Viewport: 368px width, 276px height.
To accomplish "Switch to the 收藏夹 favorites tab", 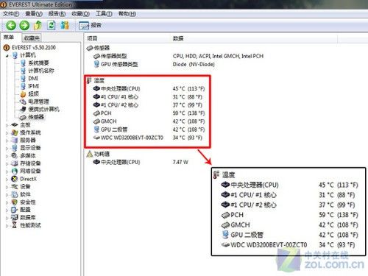I will pos(32,38).
